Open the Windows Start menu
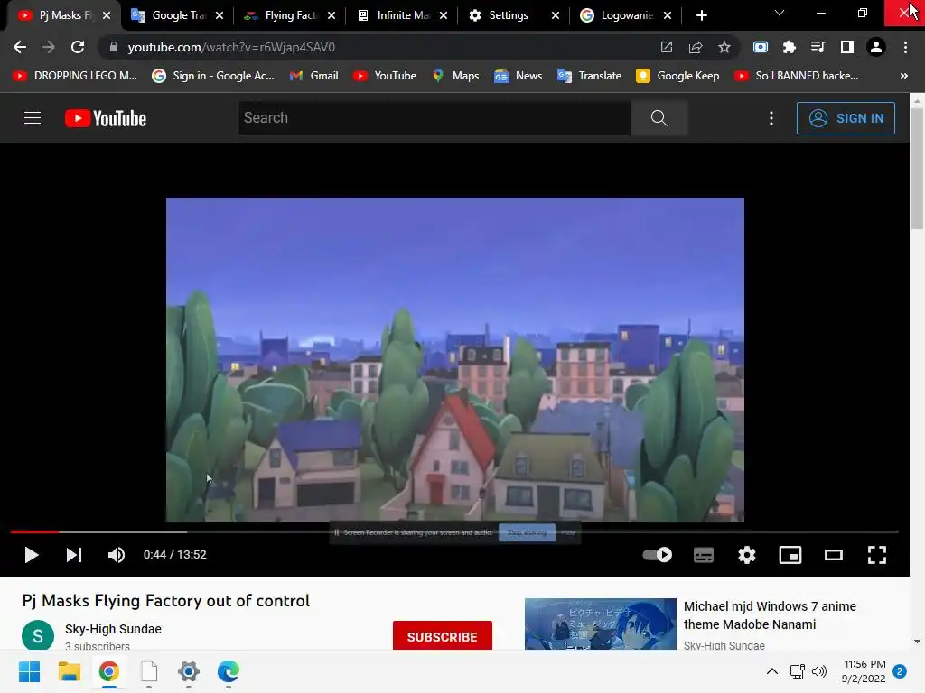925x693 pixels. point(30,671)
